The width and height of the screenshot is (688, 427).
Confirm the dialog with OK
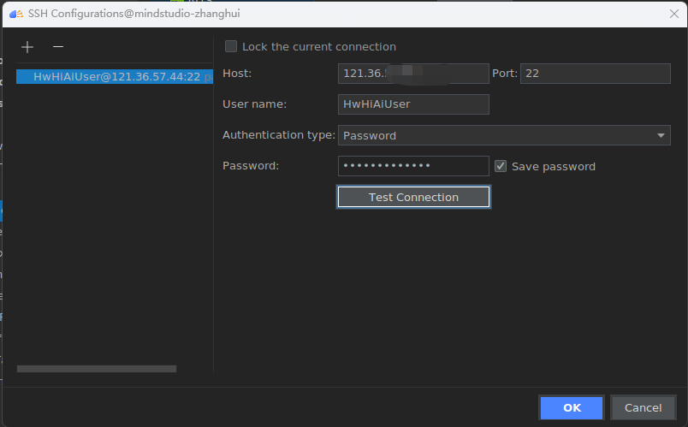pyautogui.click(x=572, y=407)
